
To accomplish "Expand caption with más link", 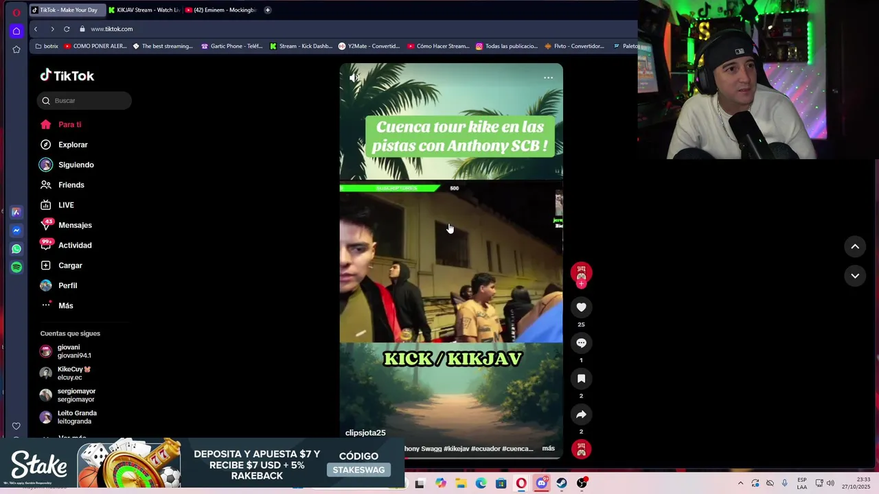I will coord(548,449).
